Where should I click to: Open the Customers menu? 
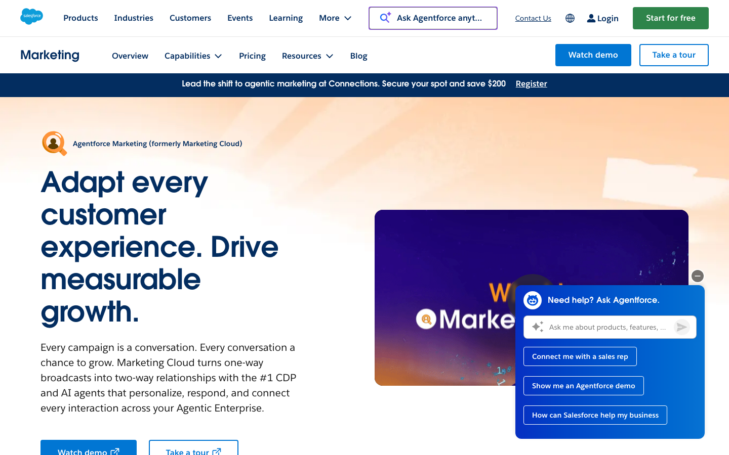click(x=190, y=18)
